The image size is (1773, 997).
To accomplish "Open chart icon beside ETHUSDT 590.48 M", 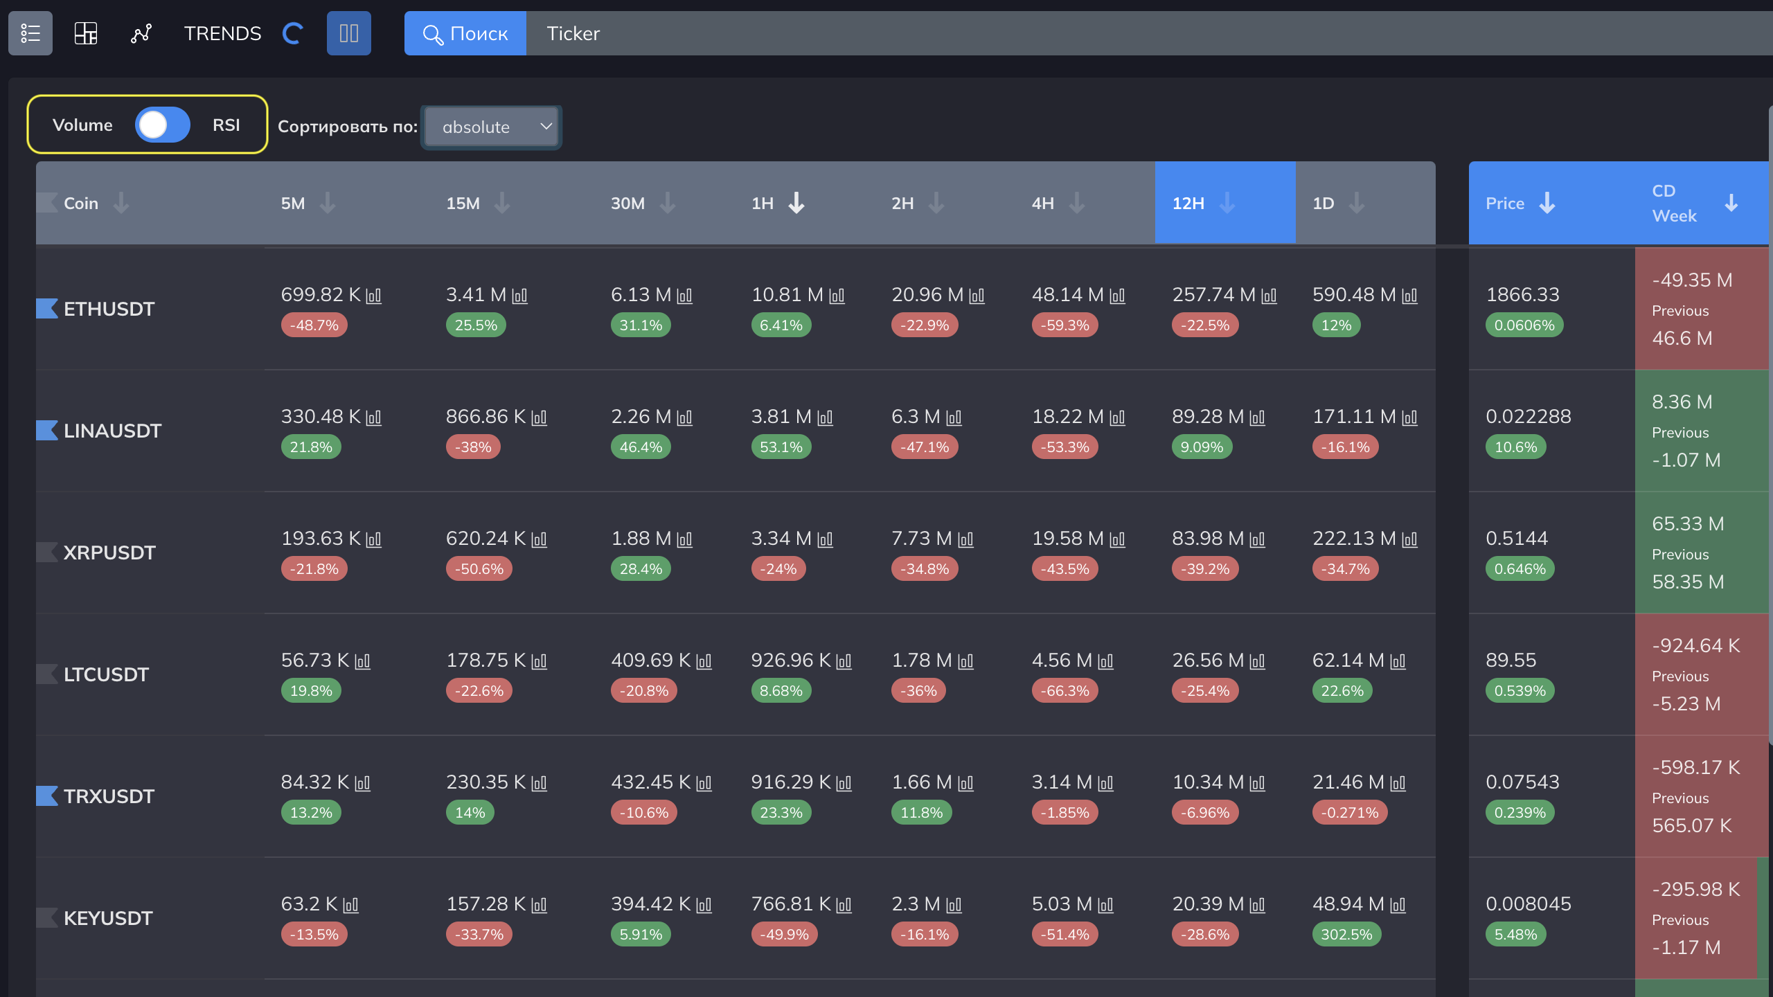I will pyautogui.click(x=1409, y=296).
